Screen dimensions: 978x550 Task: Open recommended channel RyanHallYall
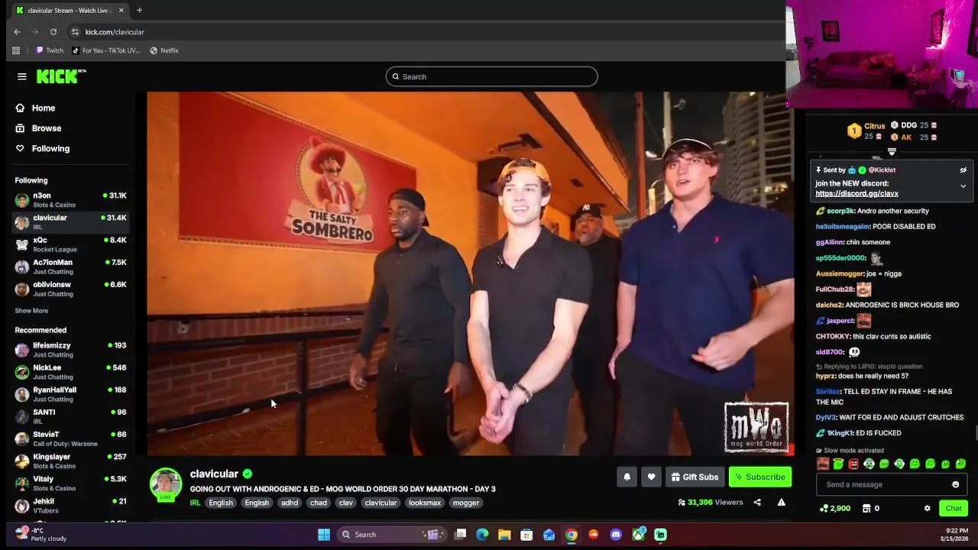point(71,394)
